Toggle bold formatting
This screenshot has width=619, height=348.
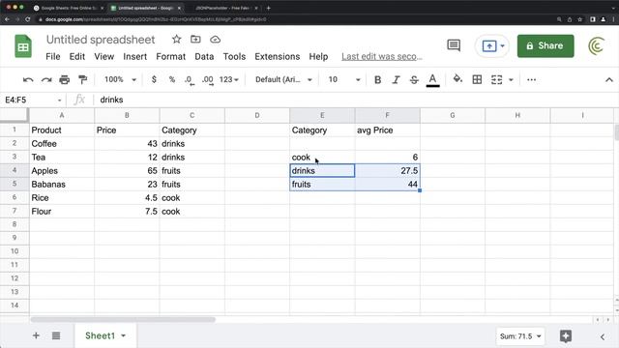377,79
